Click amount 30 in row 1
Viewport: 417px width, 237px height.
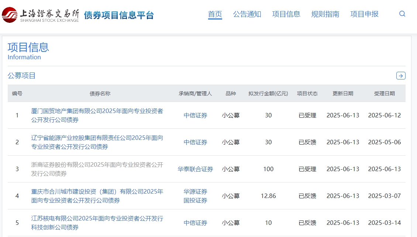268,115
